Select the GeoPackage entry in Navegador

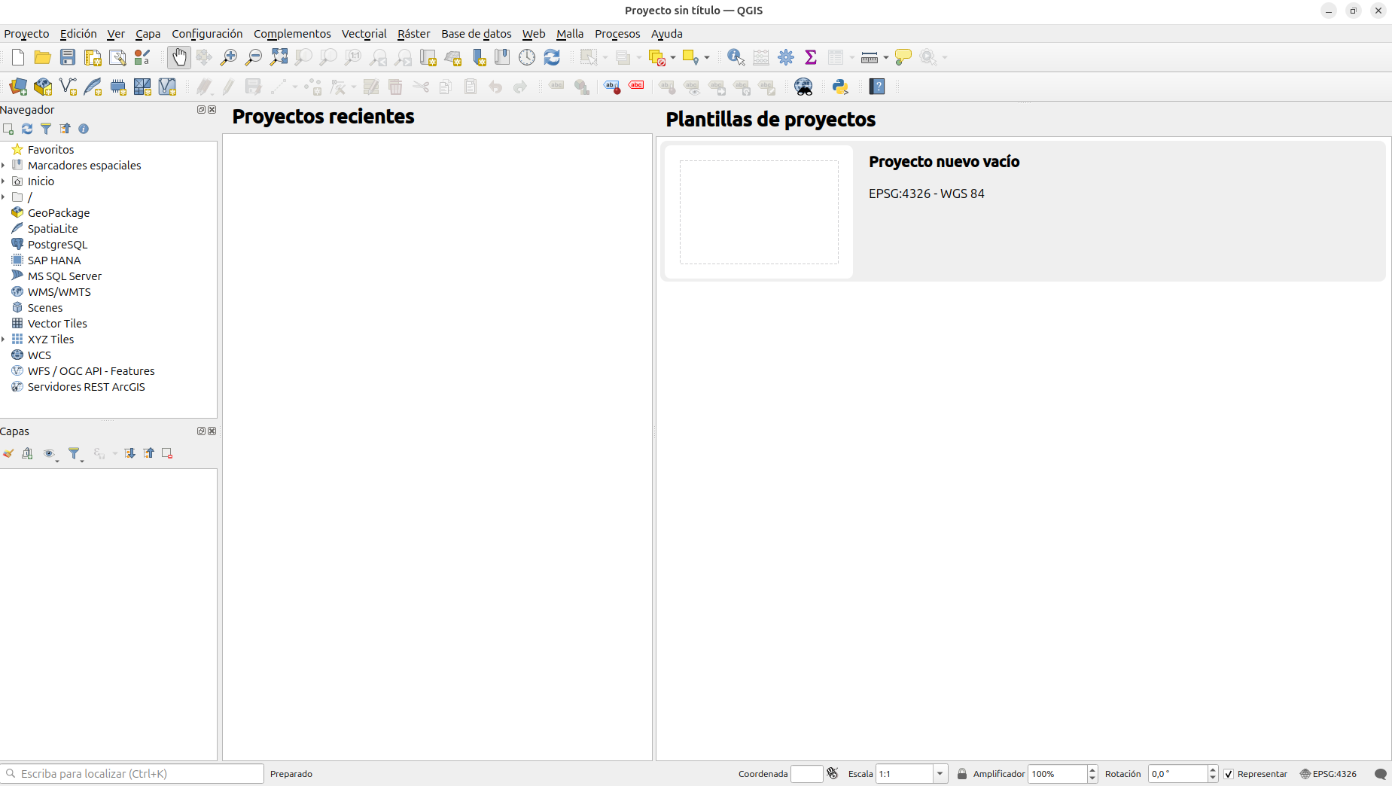click(59, 213)
